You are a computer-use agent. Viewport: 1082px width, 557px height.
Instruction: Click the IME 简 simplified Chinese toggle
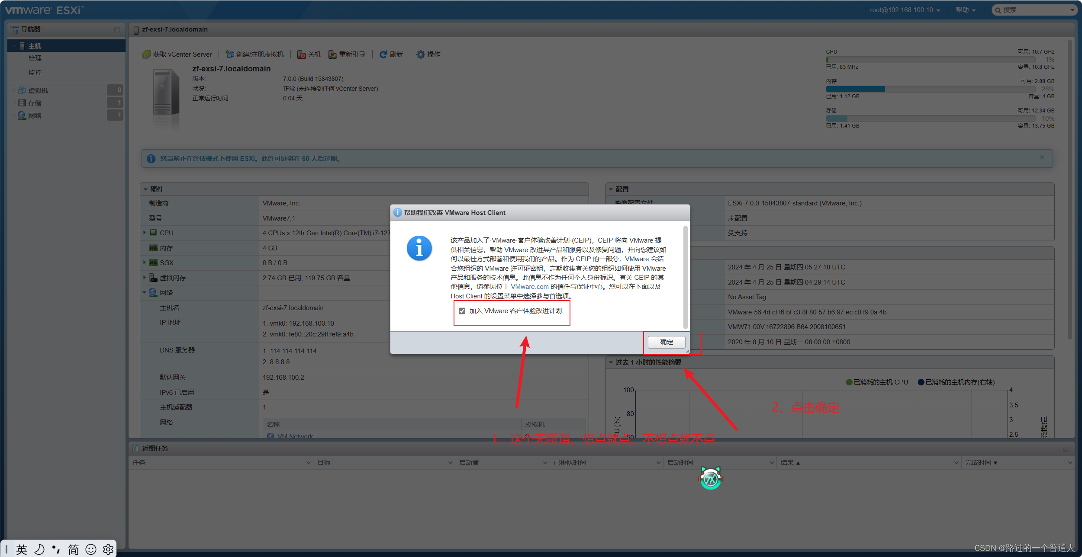(74, 549)
